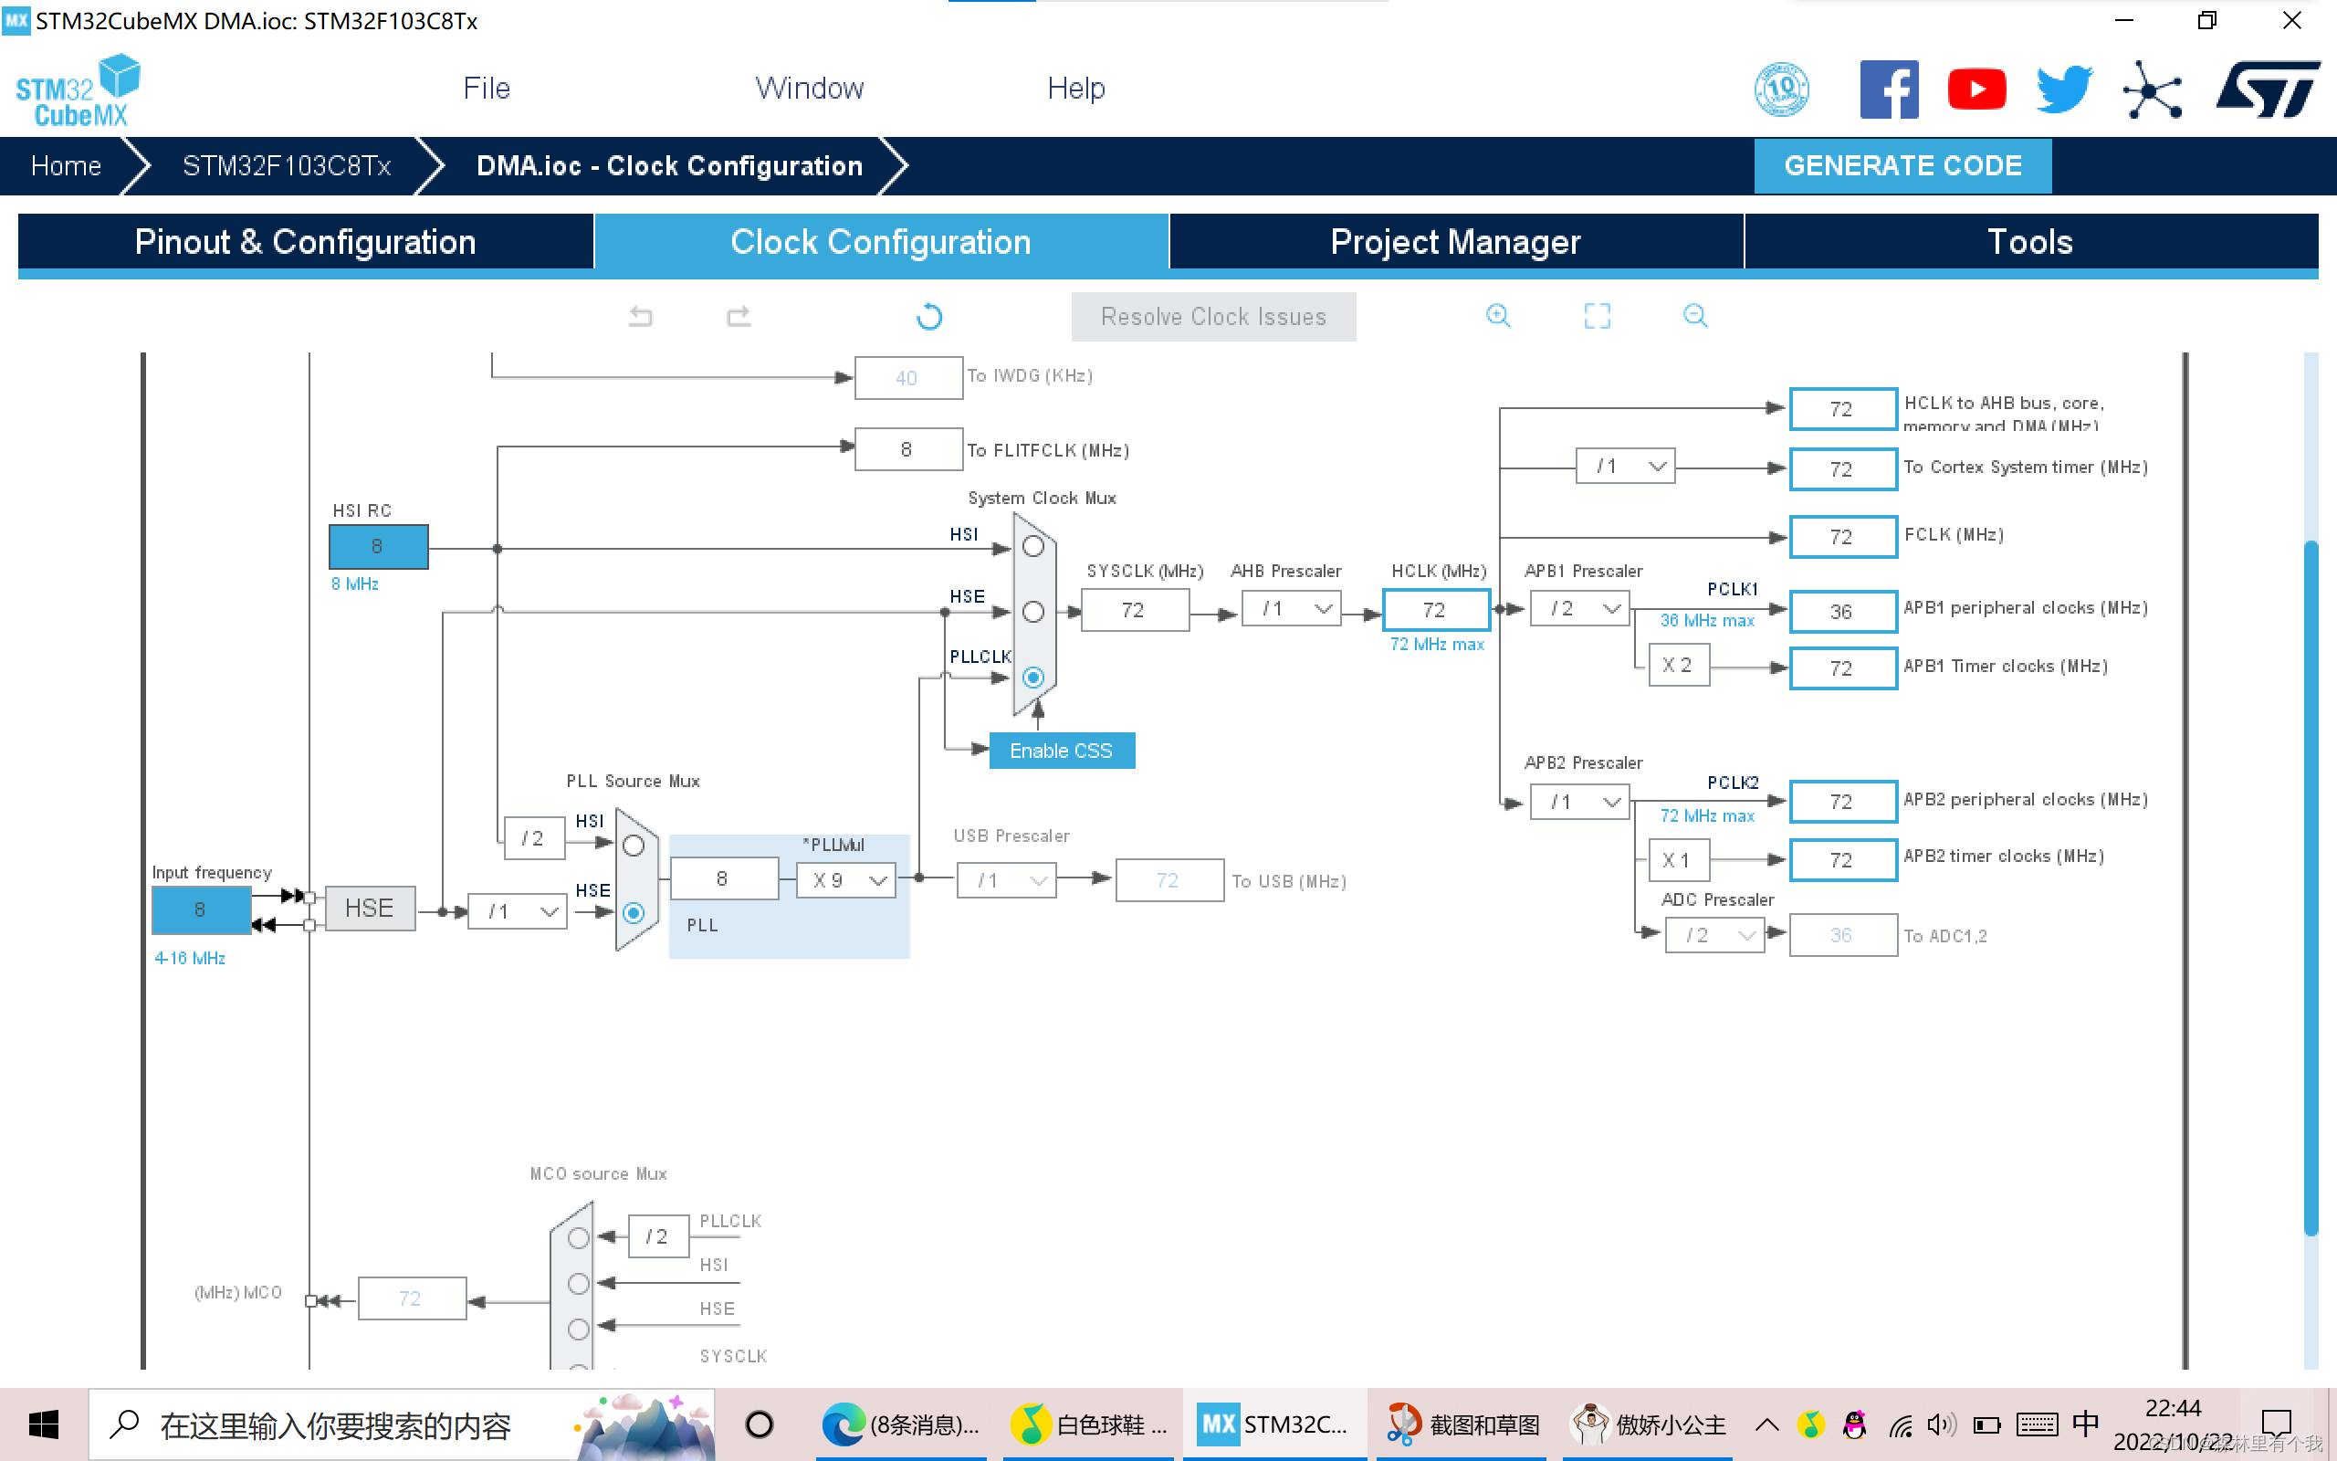2337x1461 pixels.
Task: Open the ADC Prescaler dropdown
Action: click(1715, 935)
